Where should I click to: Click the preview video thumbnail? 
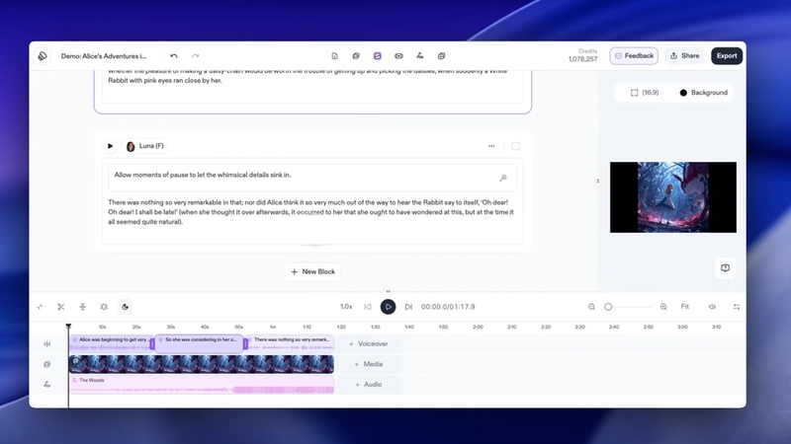(673, 197)
